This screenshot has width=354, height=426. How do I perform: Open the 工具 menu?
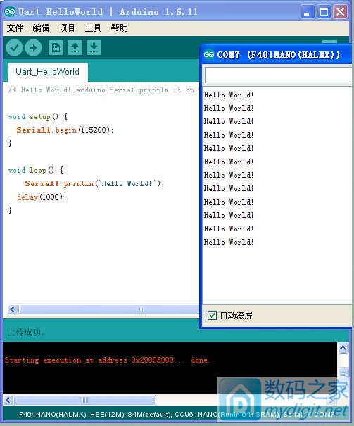point(93,28)
